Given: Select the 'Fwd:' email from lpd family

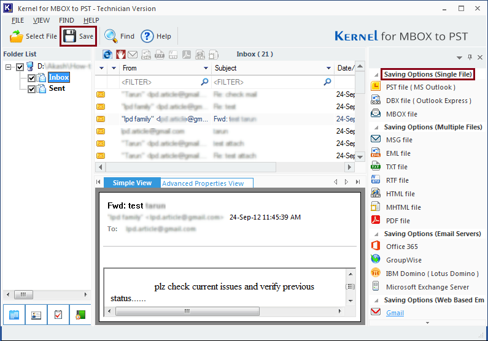Looking at the screenshot, I should [x=225, y=119].
